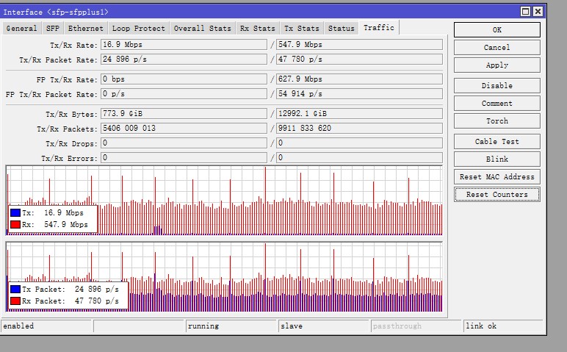Close the Interface sfp-sfpplus1 window
This screenshot has width=567, height=352.
538,12
